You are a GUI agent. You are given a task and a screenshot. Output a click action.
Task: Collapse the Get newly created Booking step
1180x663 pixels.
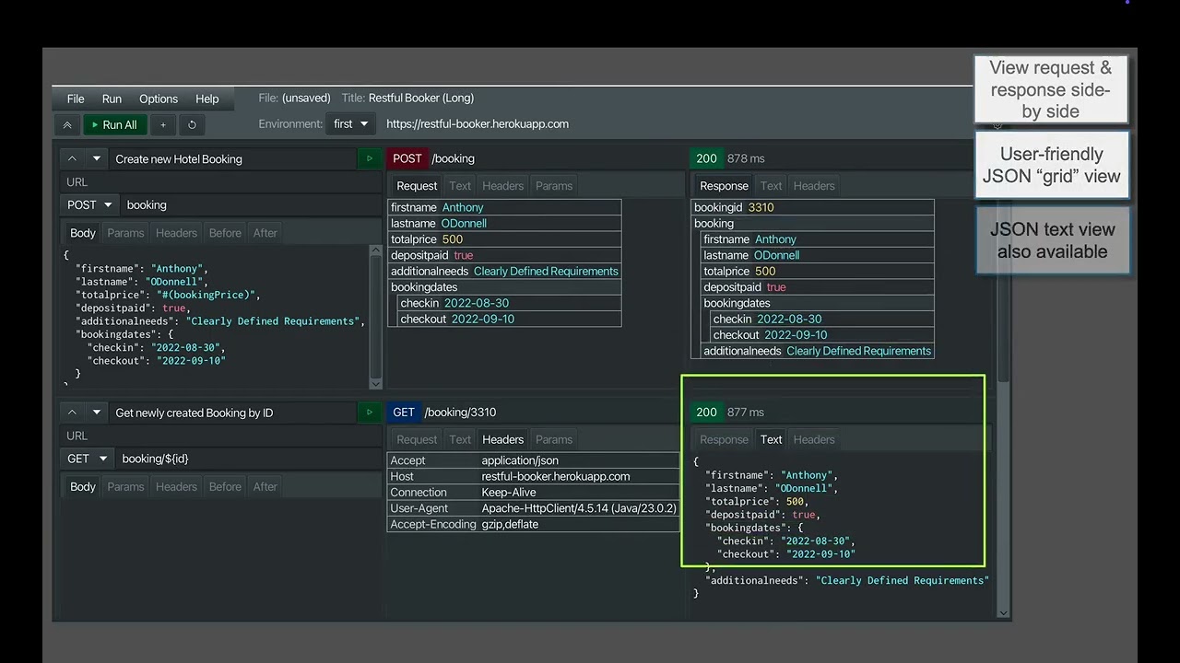tap(72, 413)
